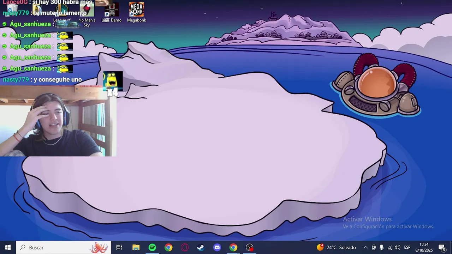The height and width of the screenshot is (254, 452).
Task: Open Opera GX from the taskbar
Action: 185,247
